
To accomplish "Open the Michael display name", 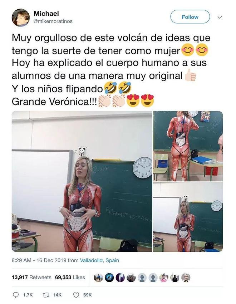I will point(46,14).
